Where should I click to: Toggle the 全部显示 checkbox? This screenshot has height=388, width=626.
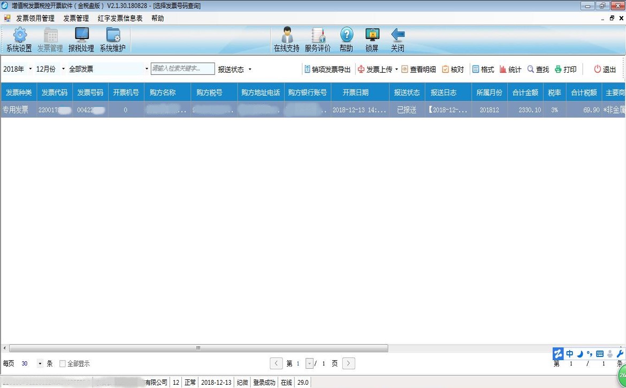(63, 364)
